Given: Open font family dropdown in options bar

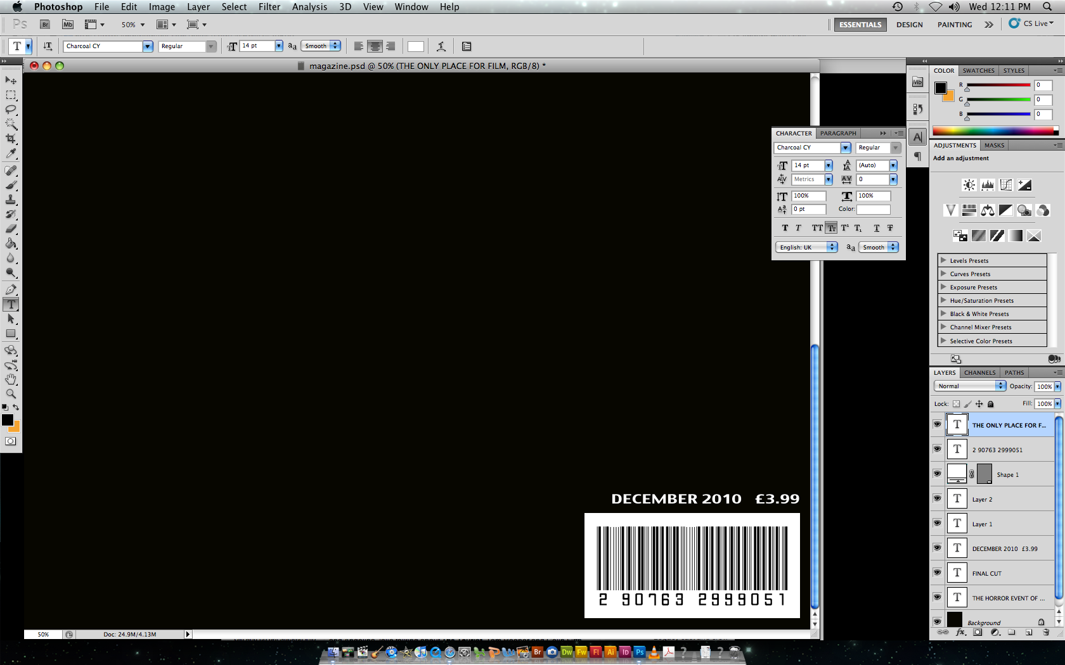Looking at the screenshot, I should (x=148, y=46).
